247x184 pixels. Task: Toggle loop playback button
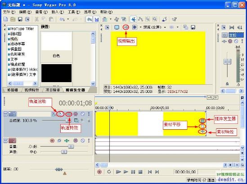point(109,172)
